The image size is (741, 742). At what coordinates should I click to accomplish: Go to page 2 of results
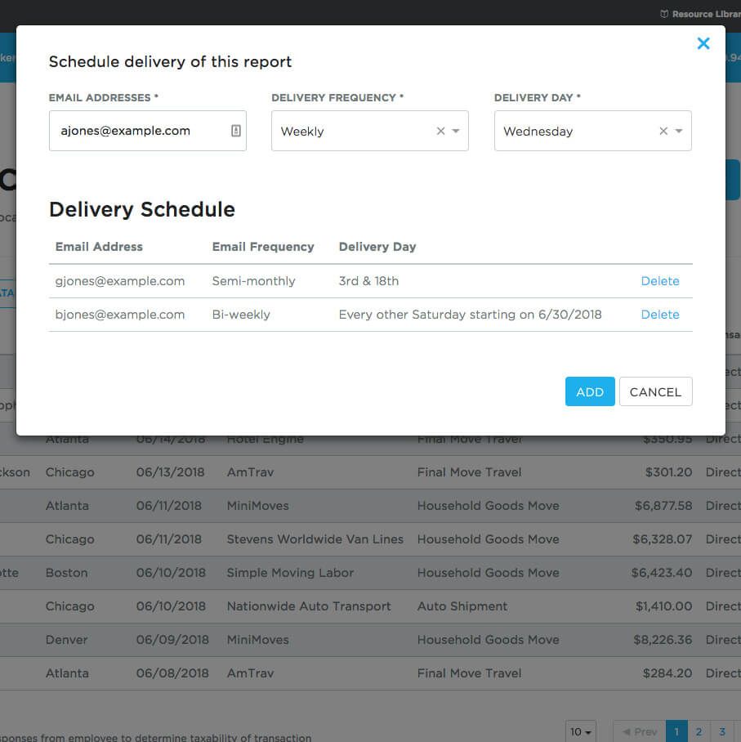(699, 731)
